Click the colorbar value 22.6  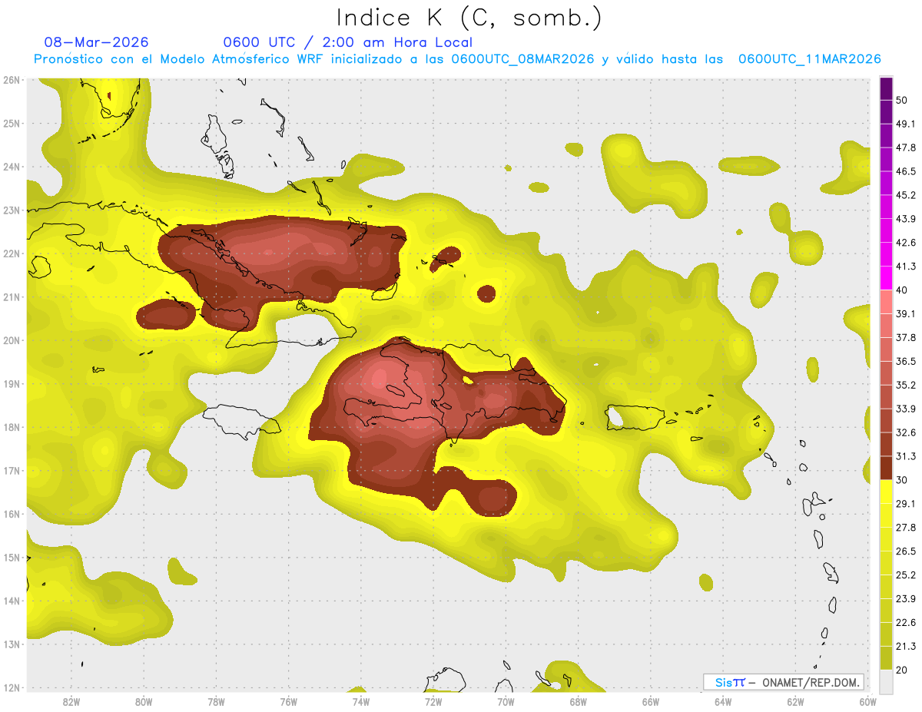coord(905,623)
